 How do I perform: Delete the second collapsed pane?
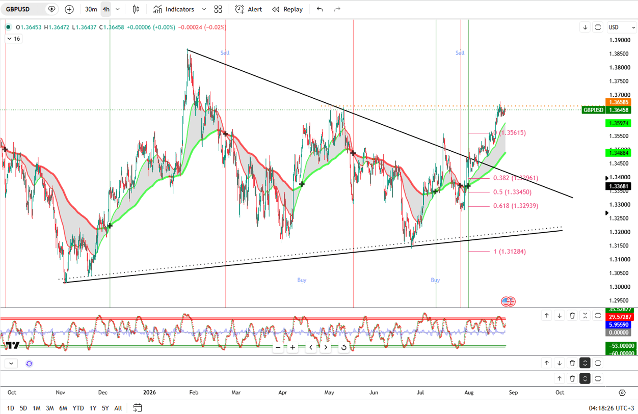point(572,363)
